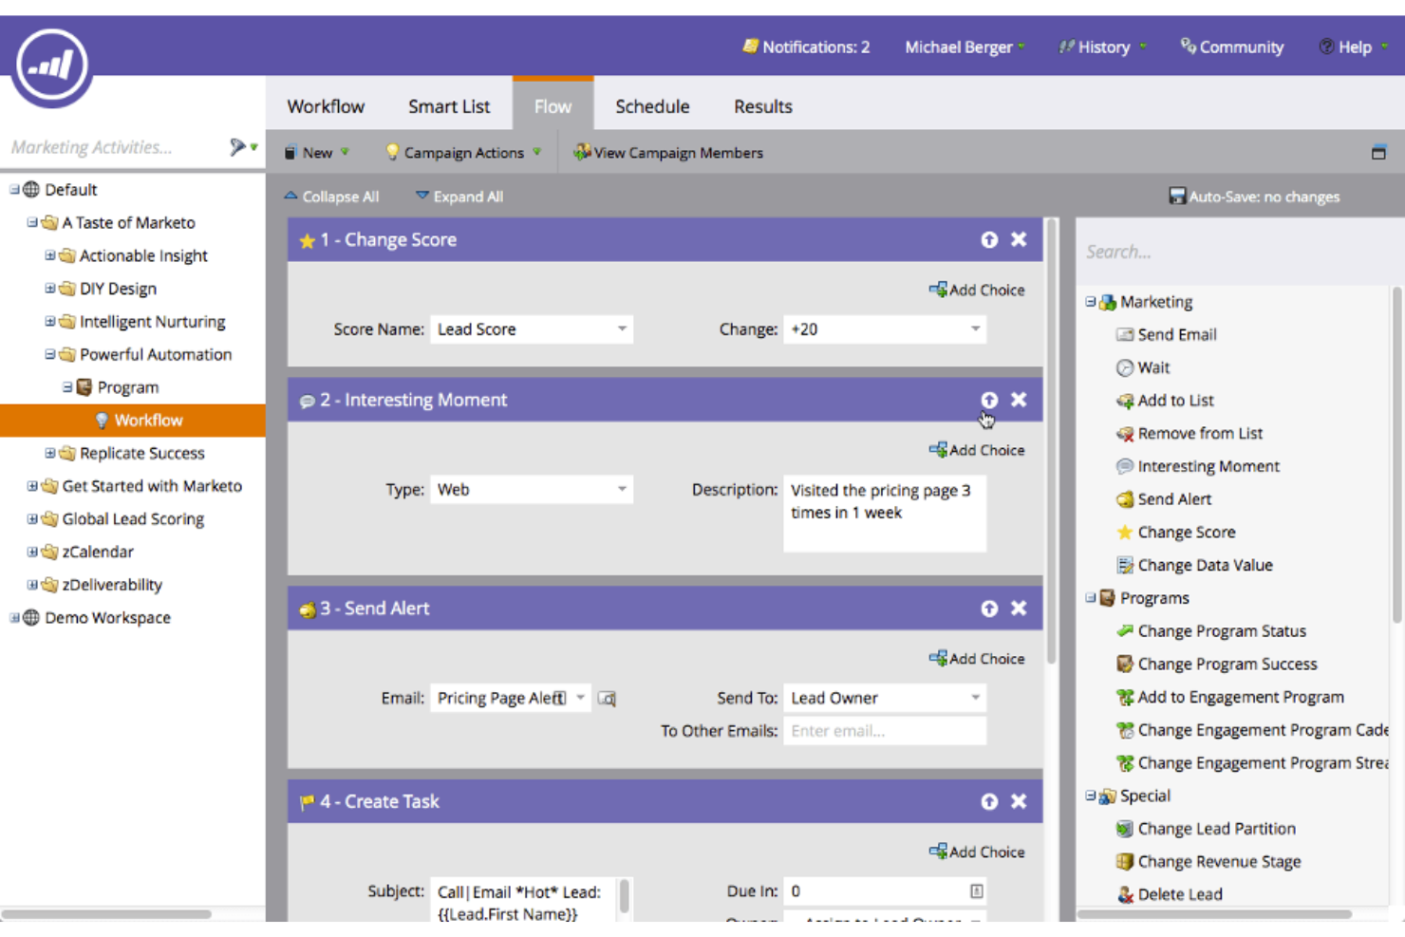Select the Send Email flow action icon
1405x937 pixels.
[x=1126, y=334]
